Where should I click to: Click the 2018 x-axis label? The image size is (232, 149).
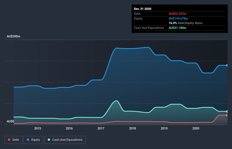(x=133, y=128)
